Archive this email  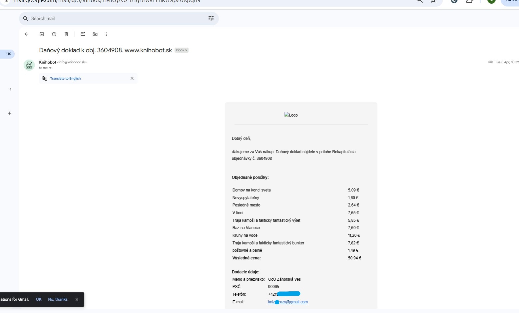[x=42, y=34]
